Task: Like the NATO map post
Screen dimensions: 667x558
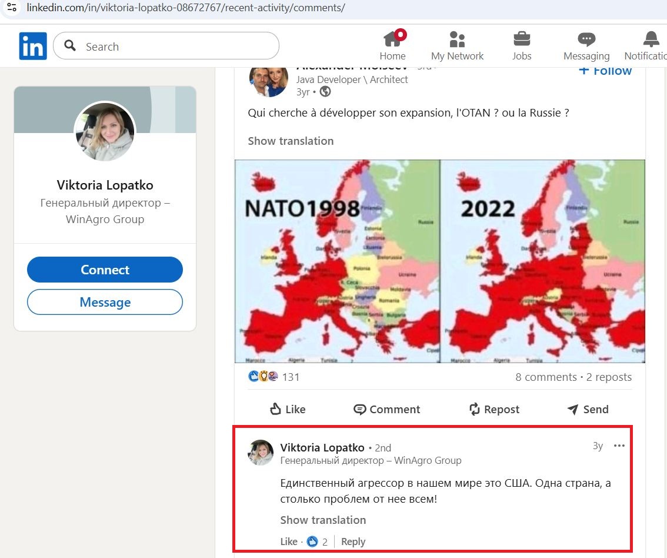Action: click(x=287, y=409)
